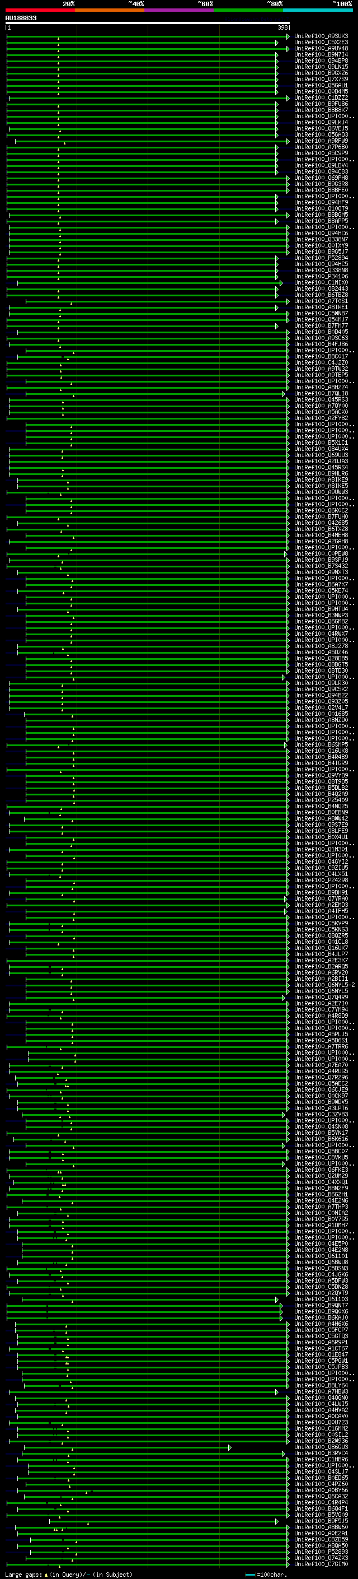Select the UniRef100_P52894 label

(321, 258)
